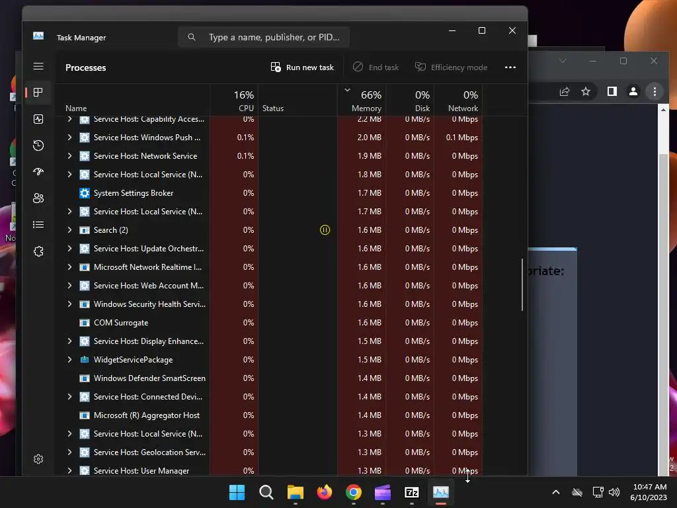Expand the WidgetServicePackage row

(x=69, y=359)
